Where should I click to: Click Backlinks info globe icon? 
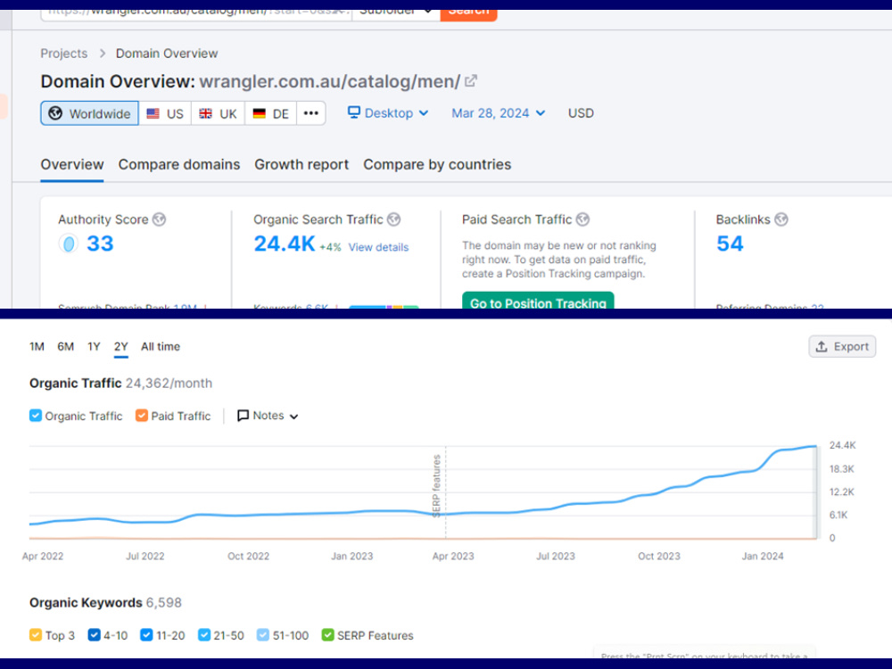point(781,219)
